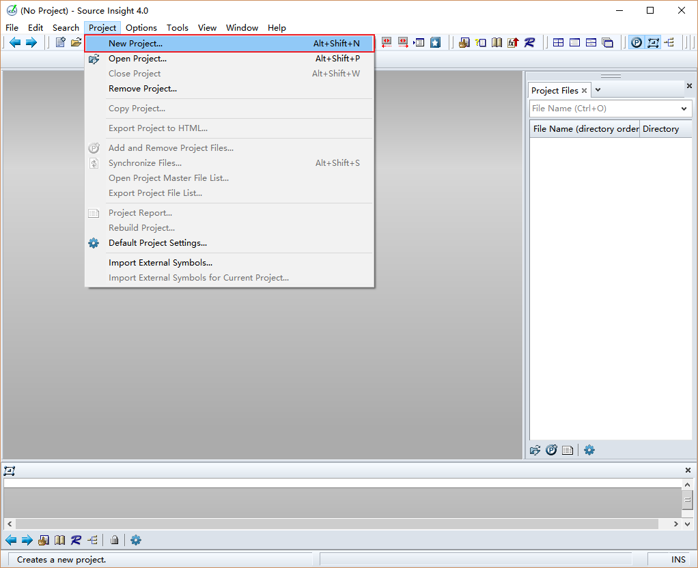Click the Open File folder icon in toolbar

tap(76, 43)
